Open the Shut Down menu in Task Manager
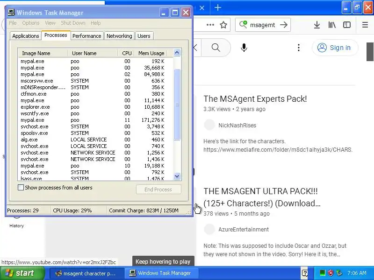This screenshot has width=374, height=280. (73, 23)
